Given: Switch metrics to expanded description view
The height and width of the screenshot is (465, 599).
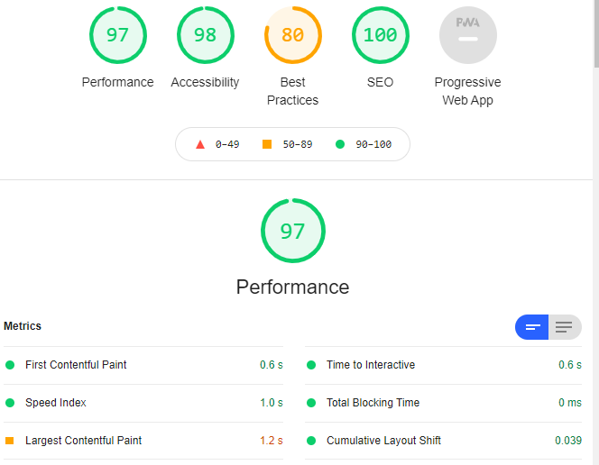Looking at the screenshot, I should [x=565, y=327].
